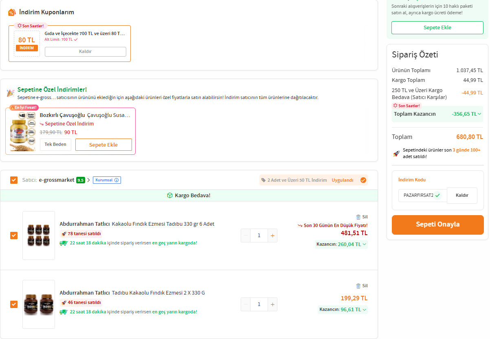Click delivery truck icon for 2 X 330 G product

(x=64, y=312)
